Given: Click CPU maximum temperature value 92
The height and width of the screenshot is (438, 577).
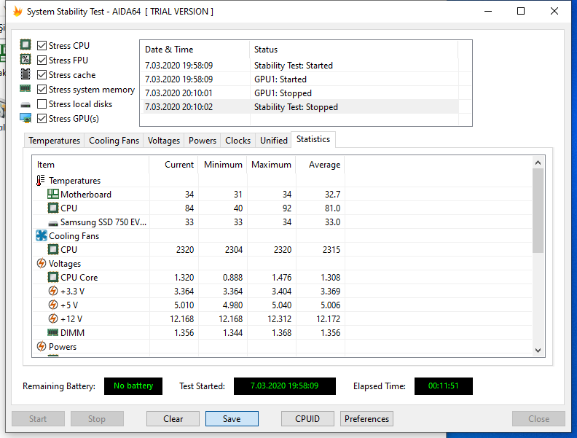Looking at the screenshot, I should [287, 208].
